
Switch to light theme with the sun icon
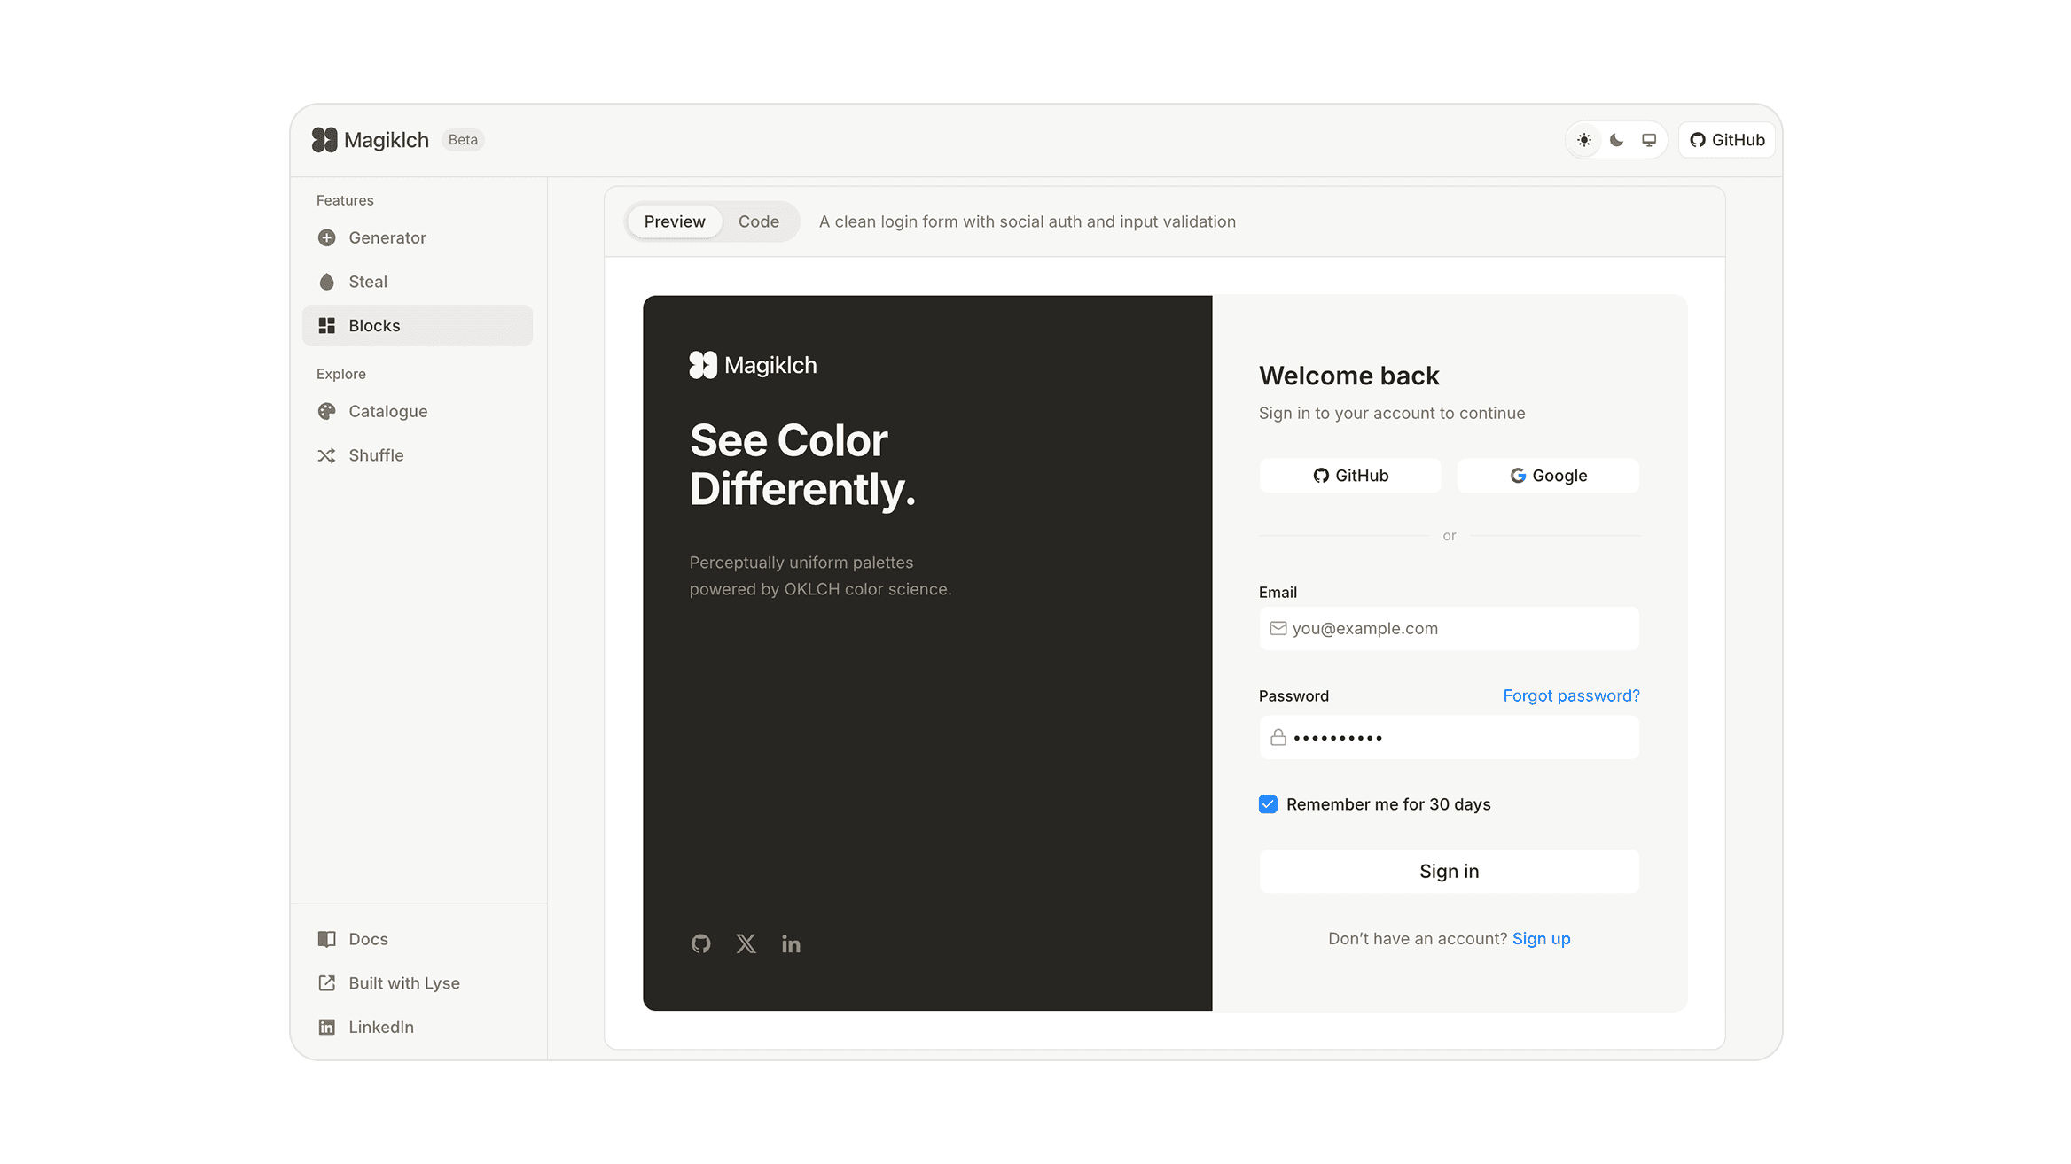pyautogui.click(x=1584, y=139)
